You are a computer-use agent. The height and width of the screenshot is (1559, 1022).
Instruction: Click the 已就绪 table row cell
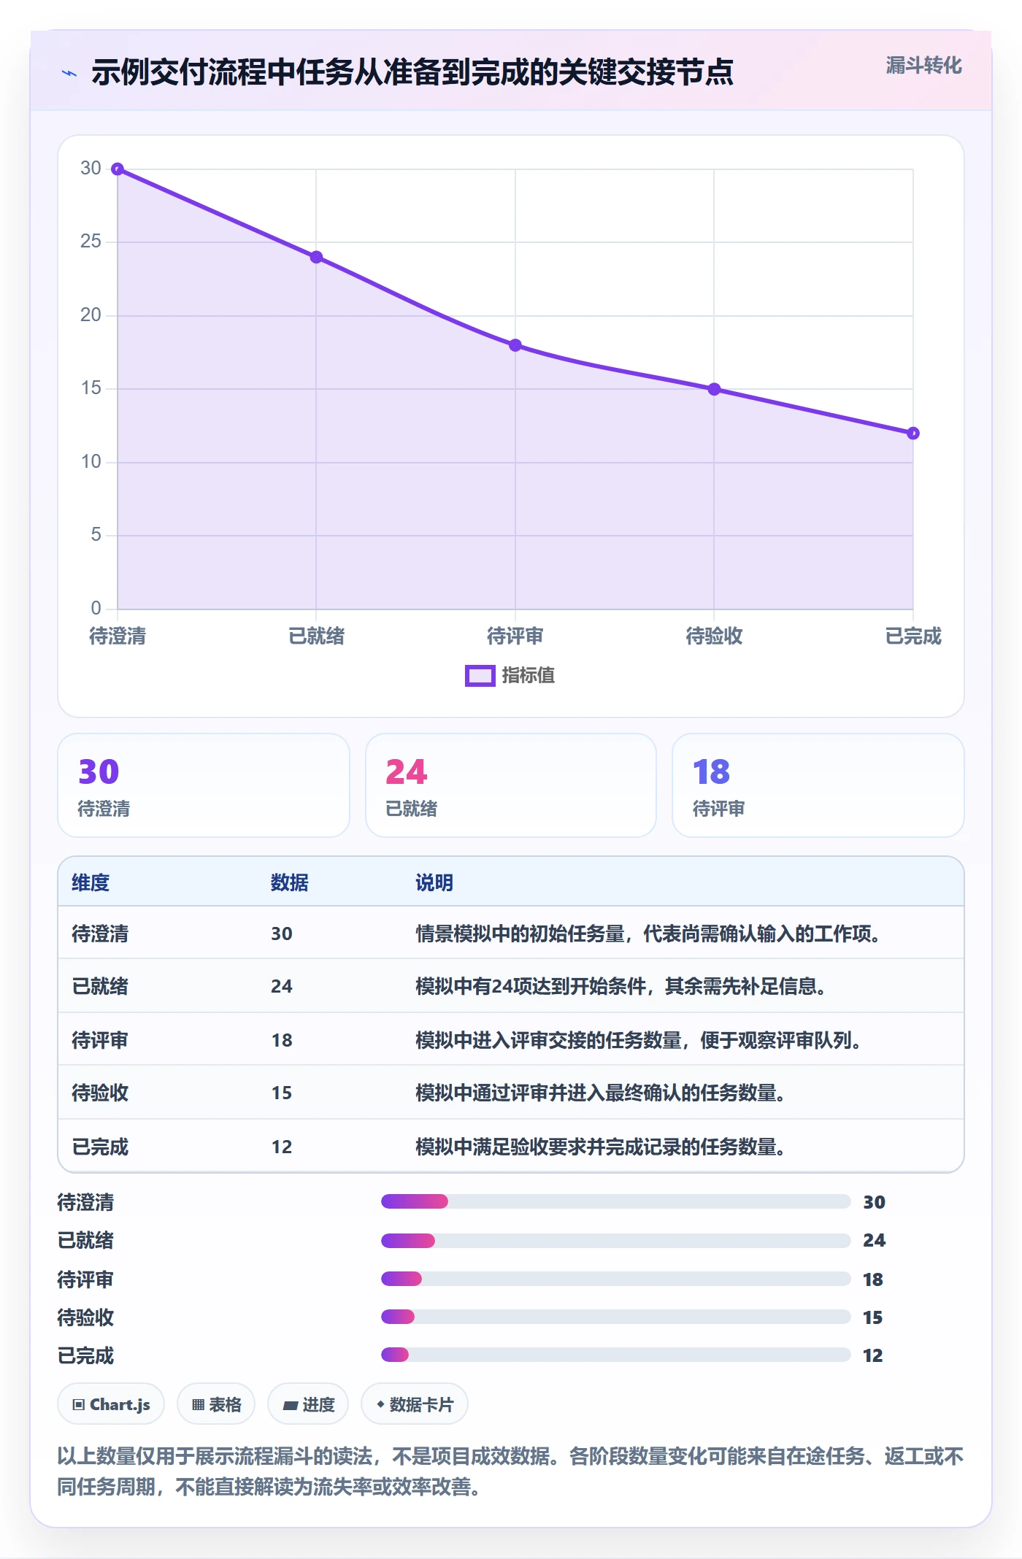click(100, 986)
